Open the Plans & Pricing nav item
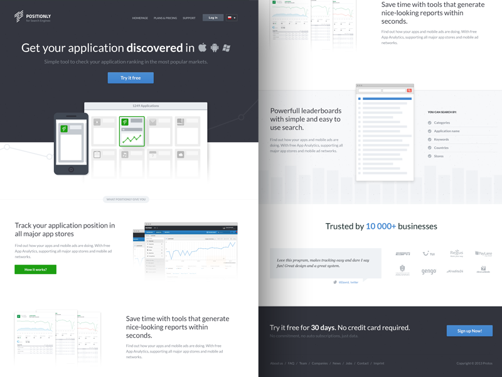 tap(165, 18)
